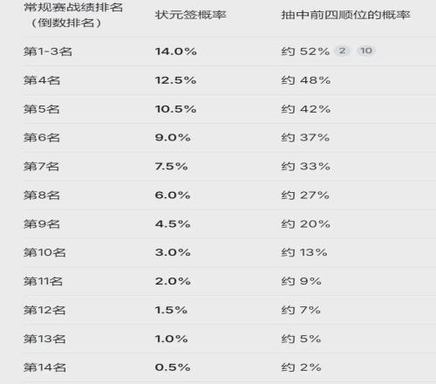Select the 14.0% probability cell

(x=176, y=51)
